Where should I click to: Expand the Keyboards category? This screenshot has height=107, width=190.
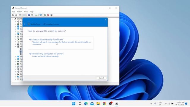(15, 44)
